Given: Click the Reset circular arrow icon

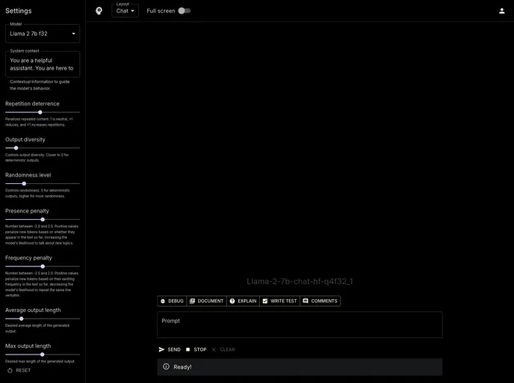Looking at the screenshot, I should 10,370.
